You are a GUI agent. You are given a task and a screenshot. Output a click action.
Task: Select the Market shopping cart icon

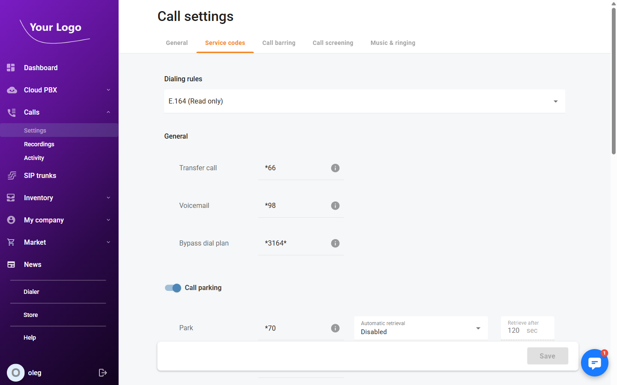pos(10,242)
